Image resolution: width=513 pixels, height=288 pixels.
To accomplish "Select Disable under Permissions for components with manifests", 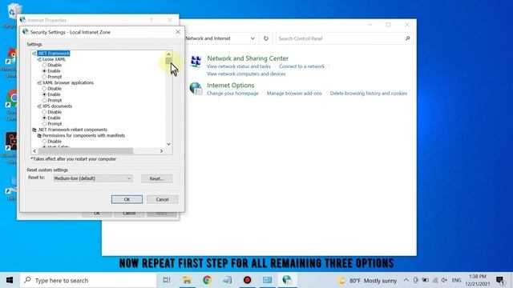I will coord(45,142).
